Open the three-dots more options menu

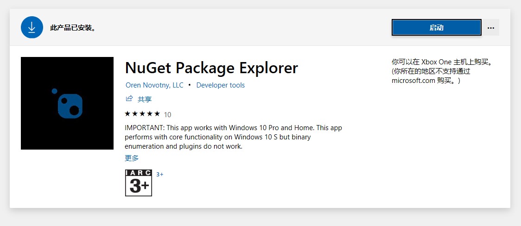(x=491, y=27)
